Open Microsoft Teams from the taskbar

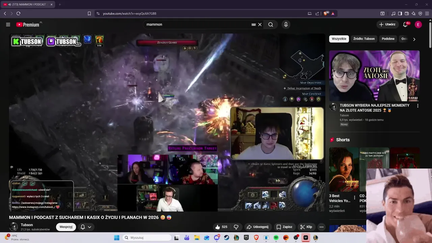click(187, 238)
